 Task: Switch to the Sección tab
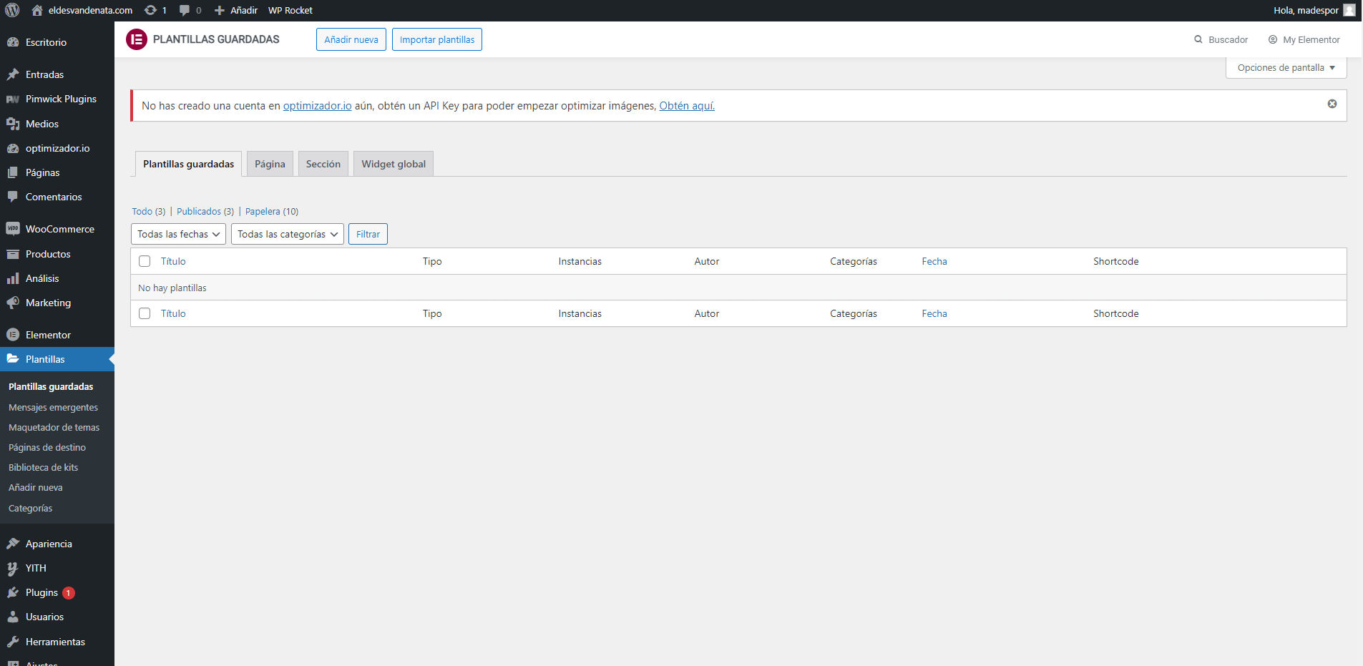pos(323,164)
